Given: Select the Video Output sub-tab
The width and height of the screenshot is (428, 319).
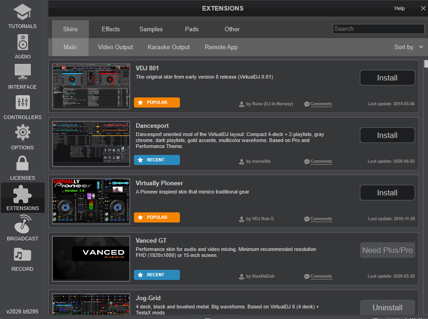Looking at the screenshot, I should 116,47.
